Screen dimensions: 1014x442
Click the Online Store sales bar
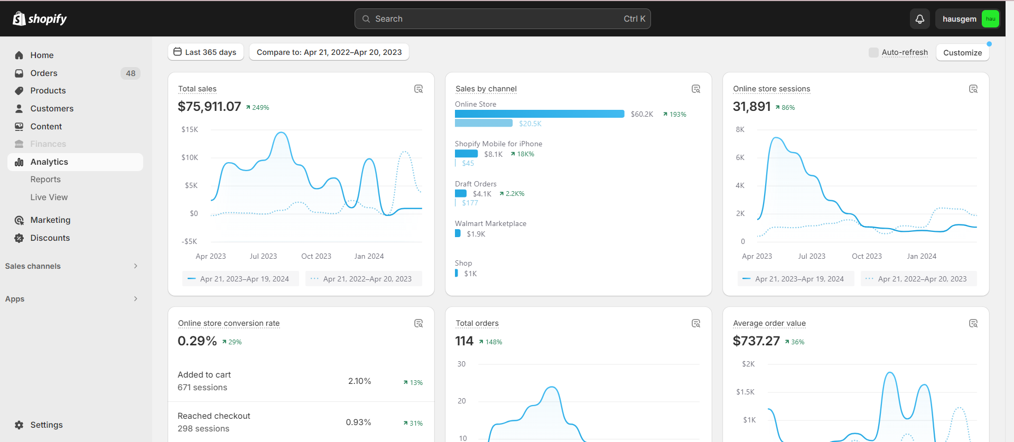539,114
